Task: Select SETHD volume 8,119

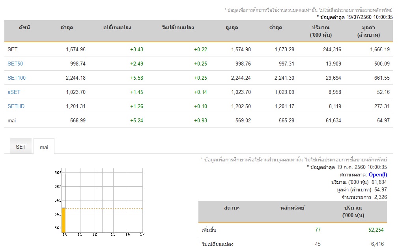Action: point(335,106)
